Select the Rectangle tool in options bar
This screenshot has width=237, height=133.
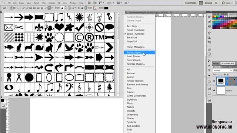31,8
